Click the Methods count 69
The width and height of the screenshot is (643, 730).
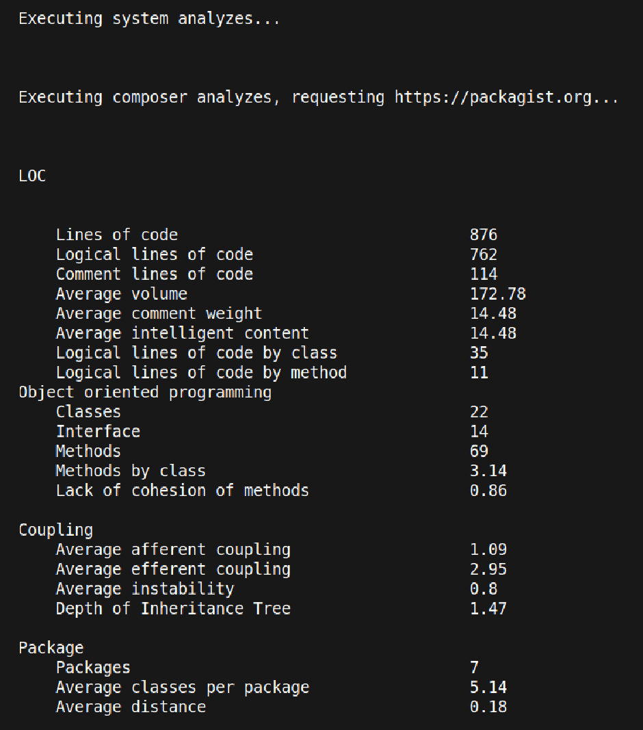479,451
